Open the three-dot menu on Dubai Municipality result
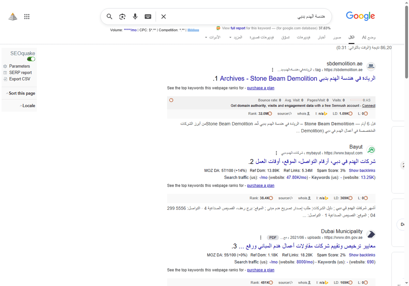Viewport: 409px width, 286px height. coord(261,237)
